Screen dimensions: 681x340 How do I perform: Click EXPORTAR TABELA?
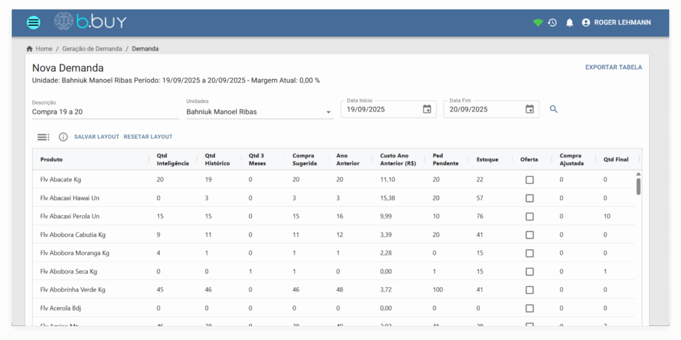tap(613, 67)
